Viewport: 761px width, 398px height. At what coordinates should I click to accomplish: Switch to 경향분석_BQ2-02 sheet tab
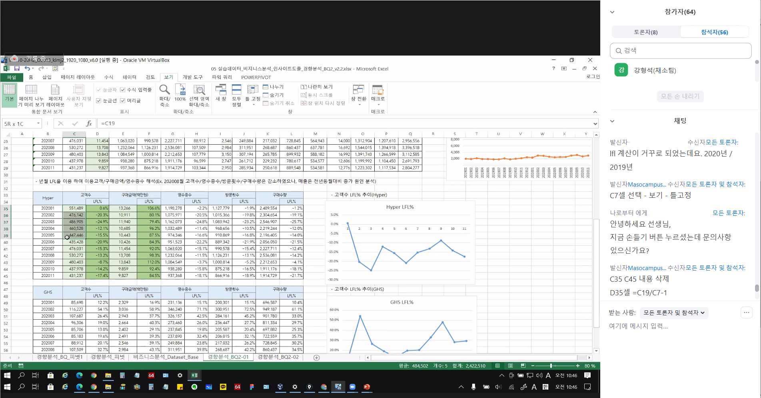pos(278,357)
